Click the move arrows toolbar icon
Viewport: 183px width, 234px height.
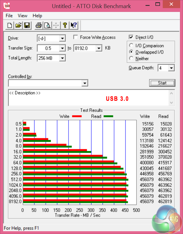tap(56, 25)
